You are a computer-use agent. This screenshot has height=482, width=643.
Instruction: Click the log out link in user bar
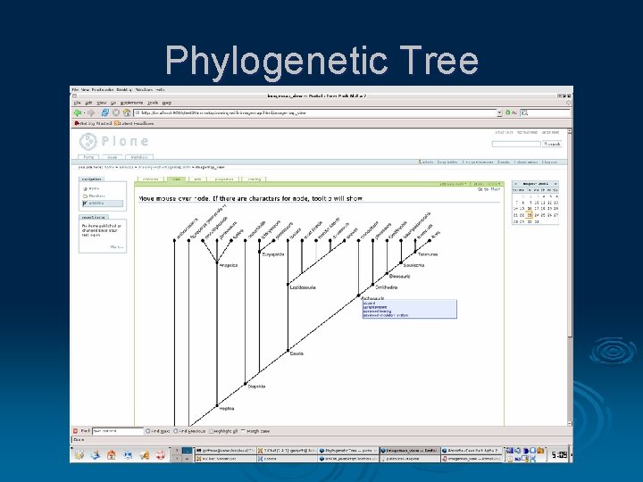(549, 162)
